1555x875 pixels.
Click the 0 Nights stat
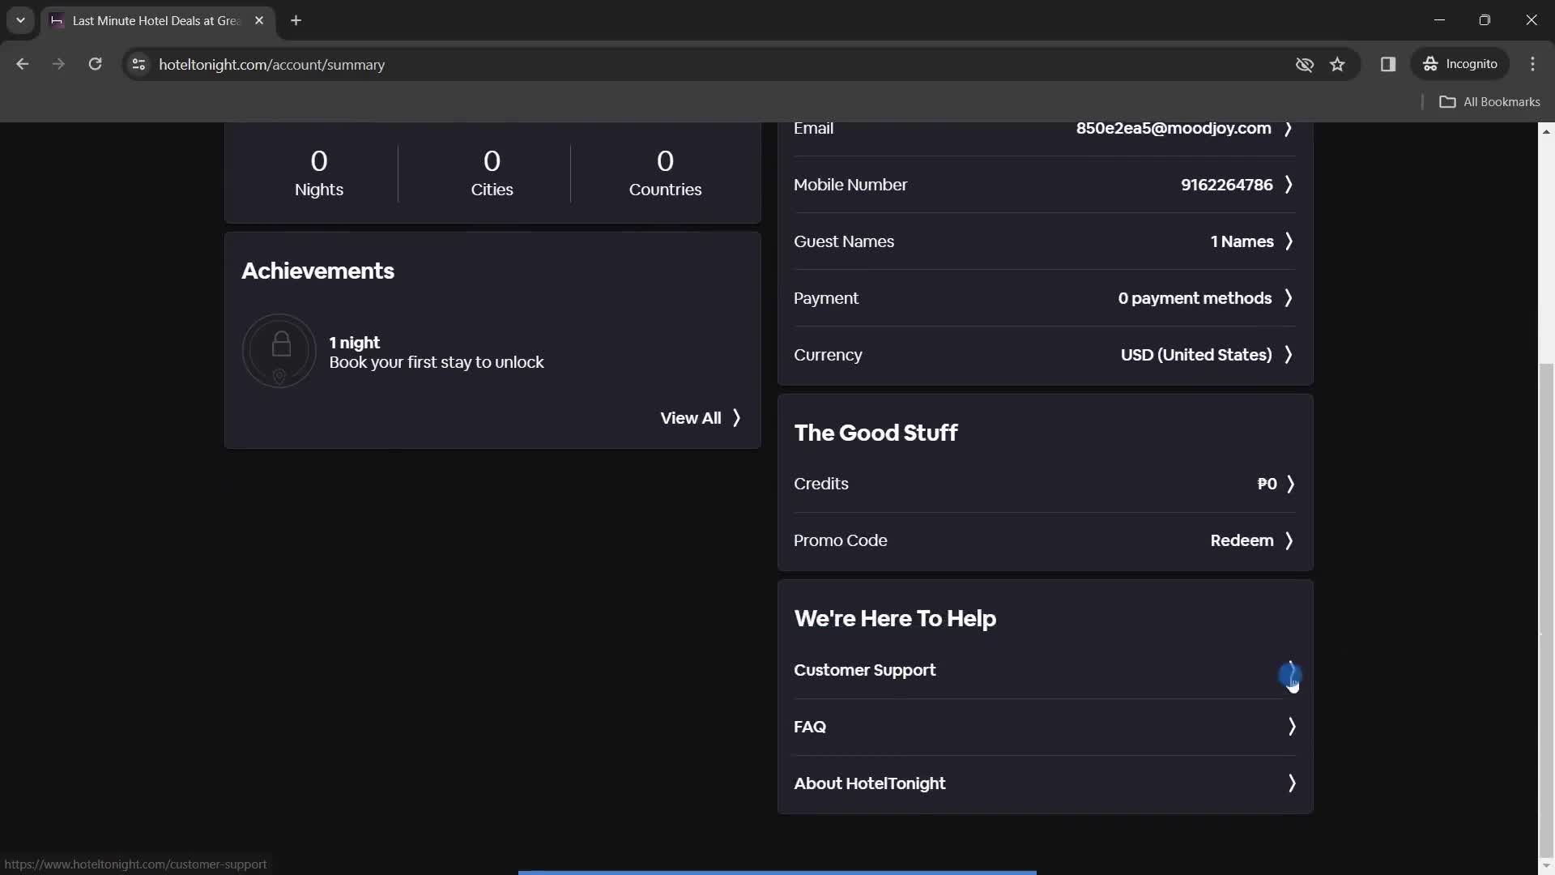point(319,173)
